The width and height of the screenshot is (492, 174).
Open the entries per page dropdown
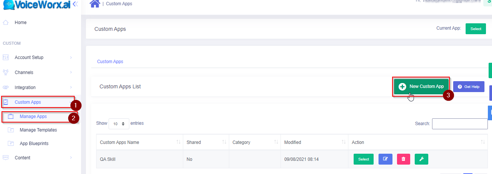[119, 124]
